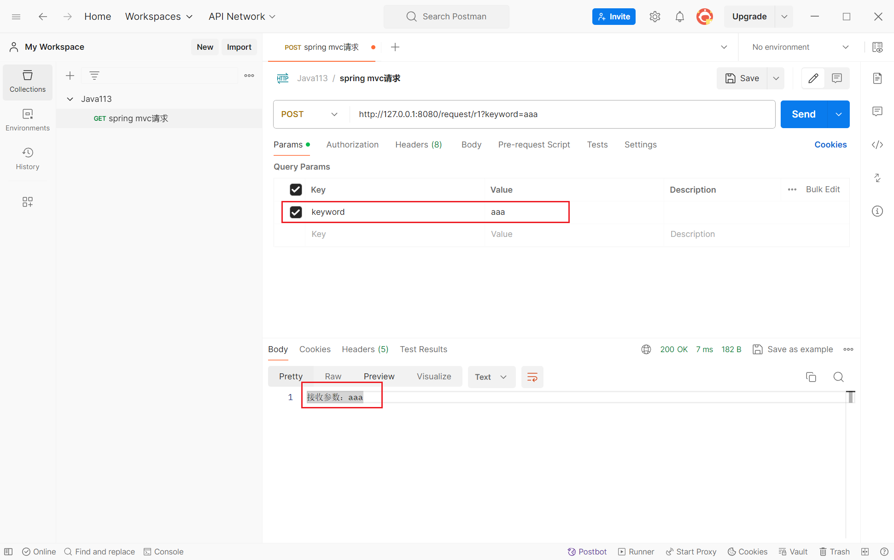The height and width of the screenshot is (560, 894).
Task: Click the blue Send button
Action: (803, 114)
